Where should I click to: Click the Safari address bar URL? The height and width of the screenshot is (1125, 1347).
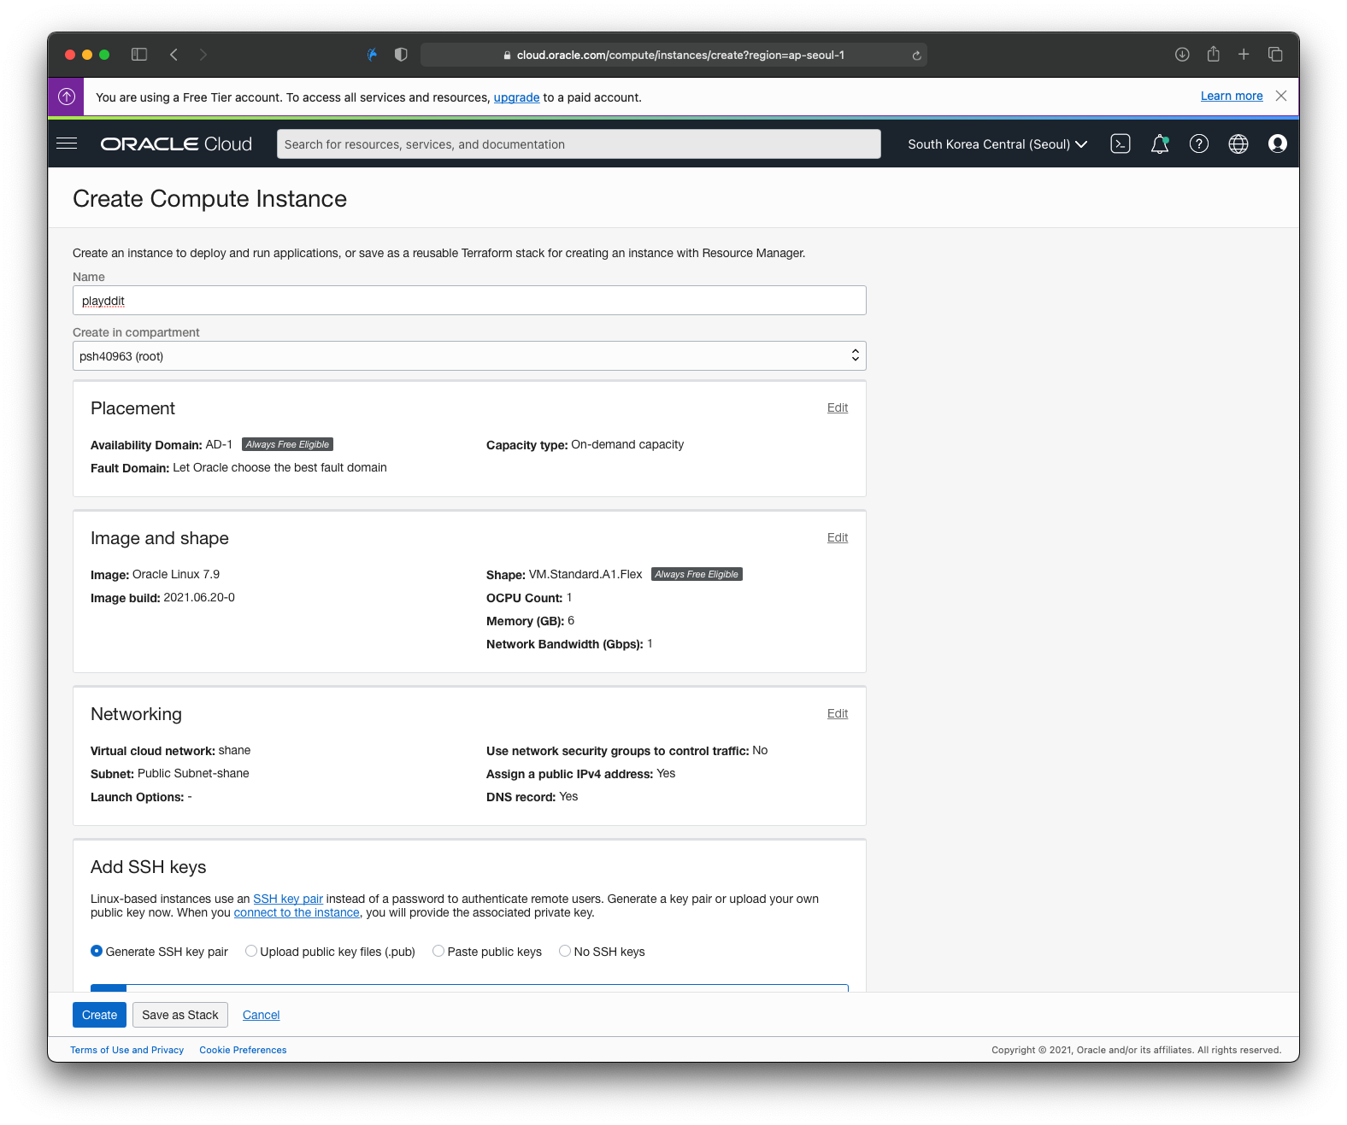pos(680,55)
